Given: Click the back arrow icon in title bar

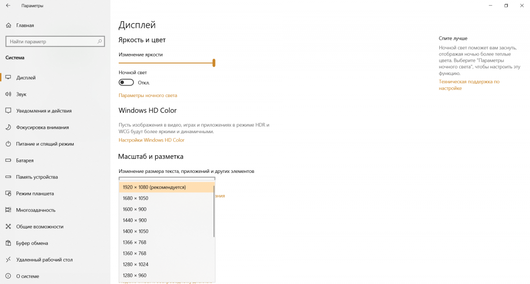Looking at the screenshot, I should tap(8, 6).
